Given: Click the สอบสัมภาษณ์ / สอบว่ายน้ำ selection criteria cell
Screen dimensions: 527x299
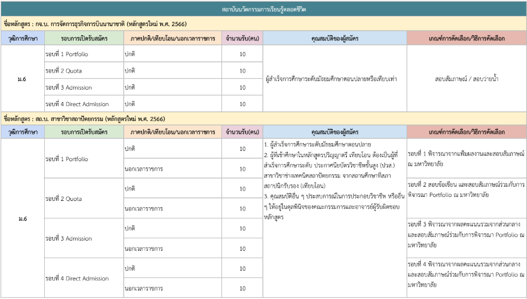Looking at the screenshot, I should click(467, 79).
